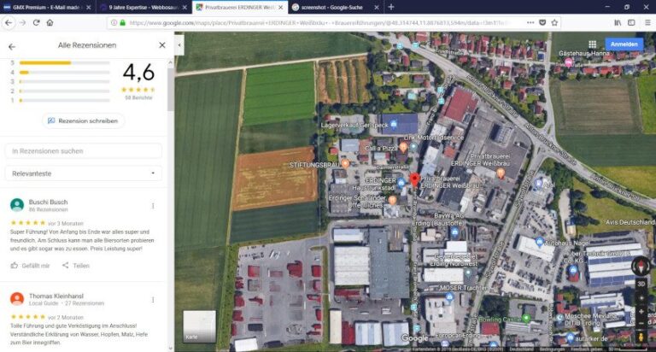Screen dimensions: 656x352
Task: Open a new browser tab
Action: tap(390, 7)
